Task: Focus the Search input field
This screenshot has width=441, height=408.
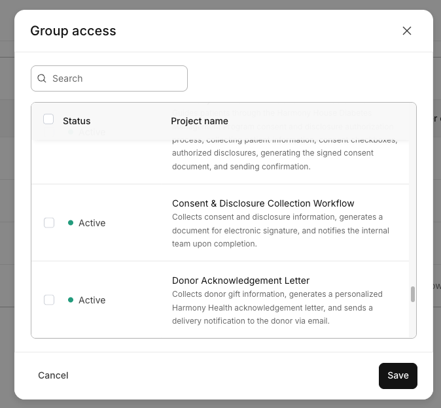Action: [x=109, y=78]
